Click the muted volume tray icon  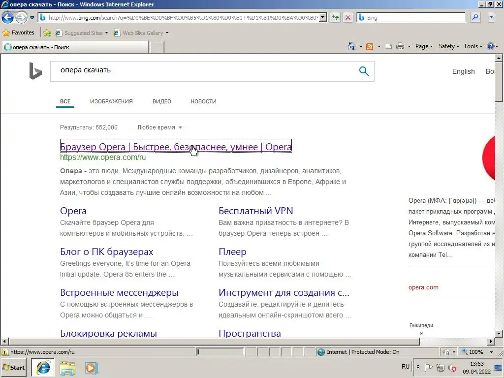pos(452,367)
